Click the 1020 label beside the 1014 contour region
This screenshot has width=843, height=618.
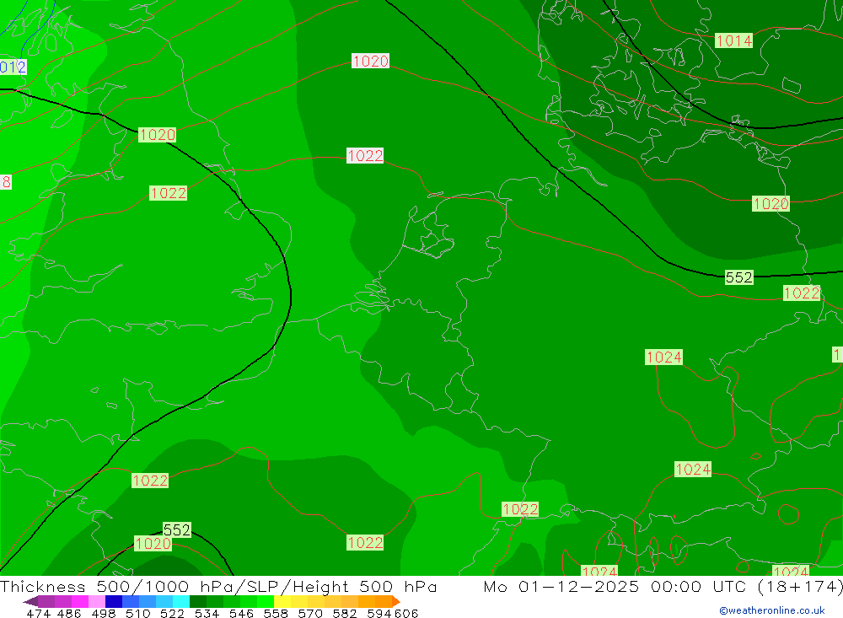(x=771, y=204)
